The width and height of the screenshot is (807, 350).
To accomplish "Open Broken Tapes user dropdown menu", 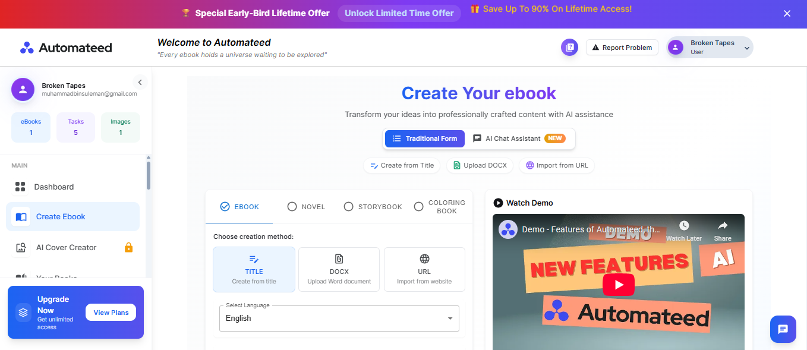I will (710, 48).
